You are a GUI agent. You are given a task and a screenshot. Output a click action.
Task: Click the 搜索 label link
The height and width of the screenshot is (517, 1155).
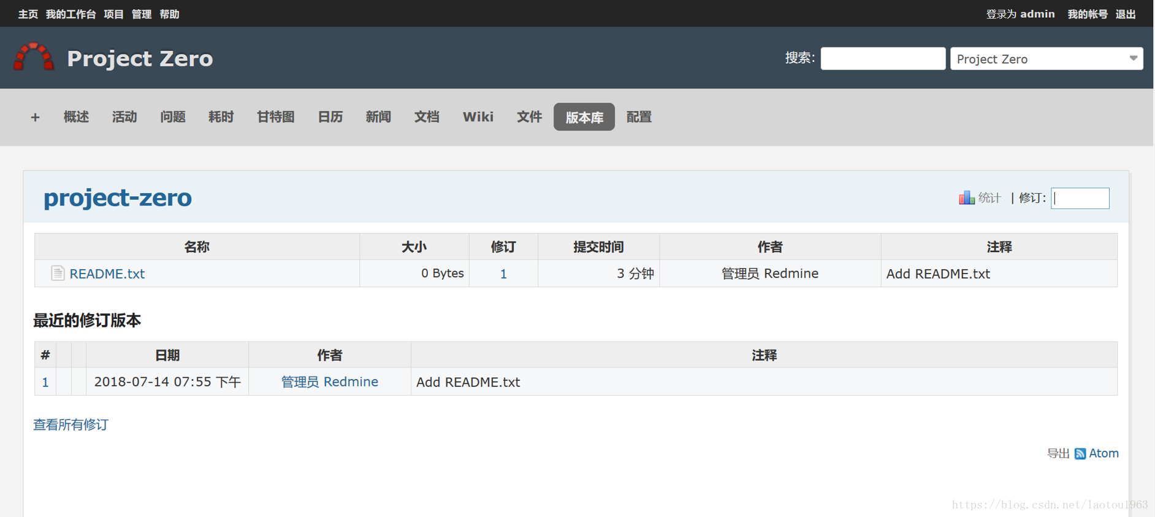click(x=799, y=58)
